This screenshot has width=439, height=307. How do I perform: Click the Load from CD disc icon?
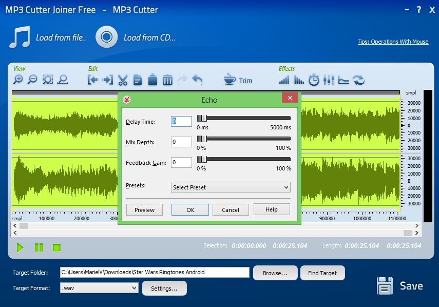[x=106, y=37]
